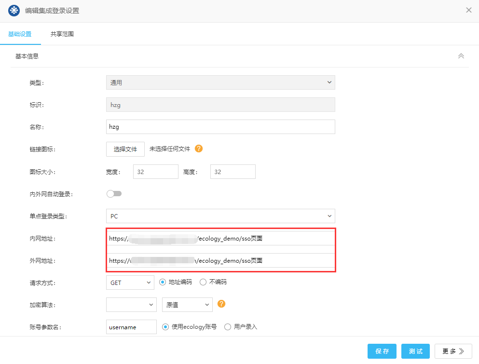
Task: Switch to the 共享范围 tab
Action: (62, 34)
